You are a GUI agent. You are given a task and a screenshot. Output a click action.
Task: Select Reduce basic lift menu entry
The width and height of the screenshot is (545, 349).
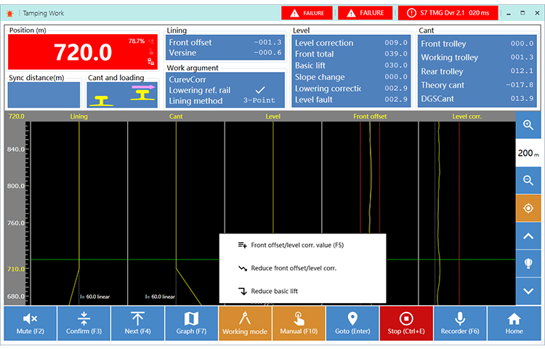coord(302,291)
